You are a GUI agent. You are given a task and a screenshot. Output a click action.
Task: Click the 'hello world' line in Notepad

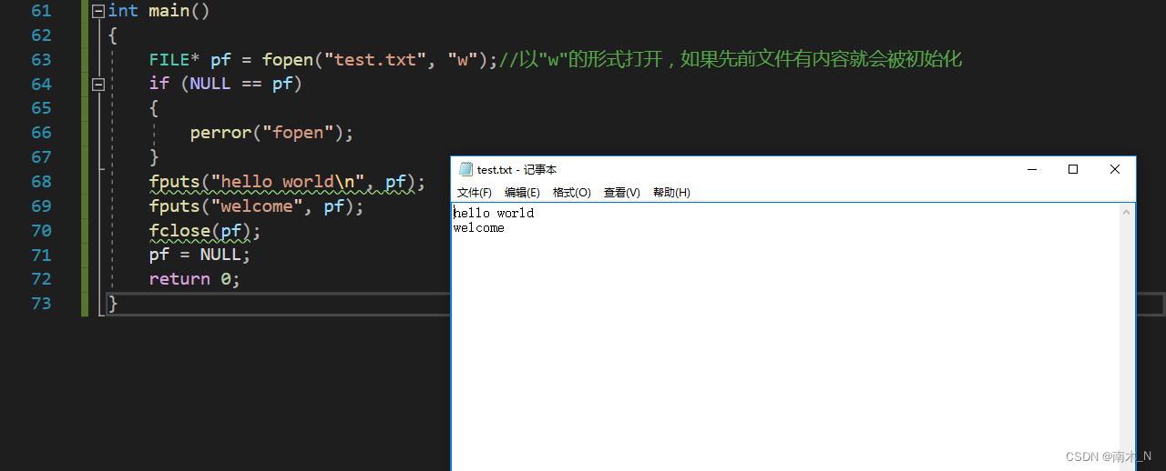point(494,214)
